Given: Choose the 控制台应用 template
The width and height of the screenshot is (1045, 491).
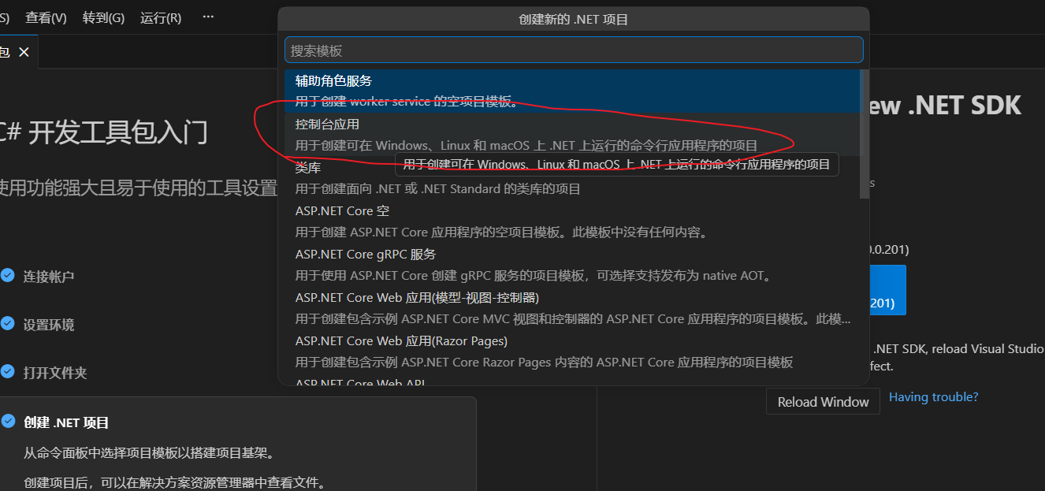Looking at the screenshot, I should [571, 135].
